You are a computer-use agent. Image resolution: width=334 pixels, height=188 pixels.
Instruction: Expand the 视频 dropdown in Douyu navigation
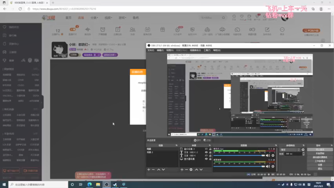click(x=108, y=18)
